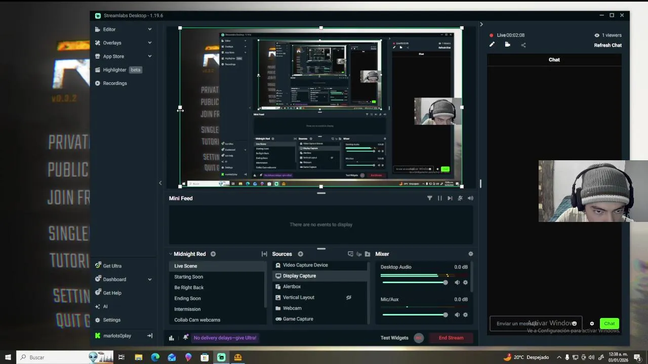The height and width of the screenshot is (364, 648).
Task: Log out with icon beside marlots0play
Action: click(x=150, y=336)
